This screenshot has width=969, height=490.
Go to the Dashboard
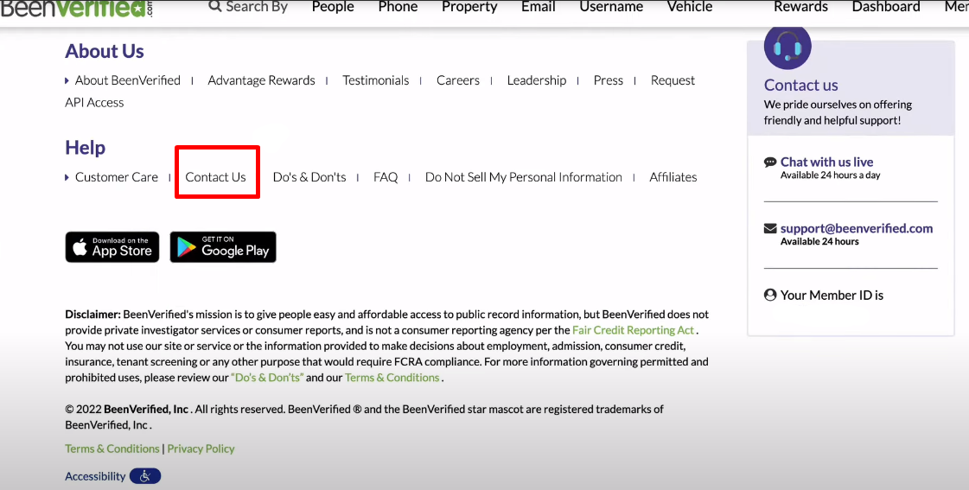tap(886, 7)
